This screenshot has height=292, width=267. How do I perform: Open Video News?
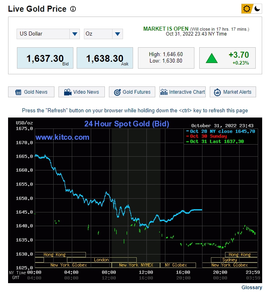(x=81, y=92)
